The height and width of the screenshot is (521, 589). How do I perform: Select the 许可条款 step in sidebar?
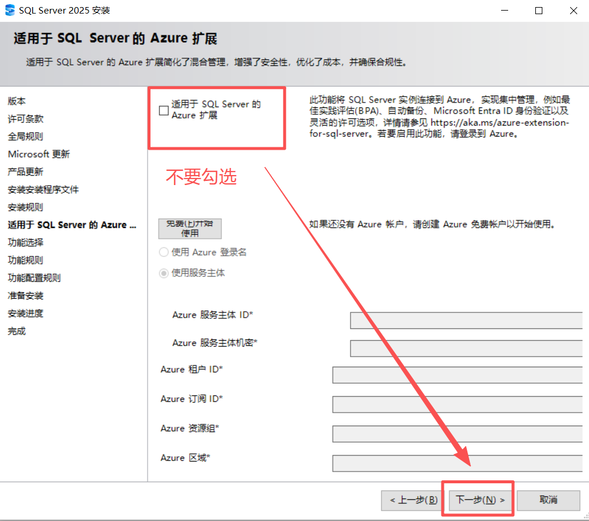pyautogui.click(x=25, y=118)
